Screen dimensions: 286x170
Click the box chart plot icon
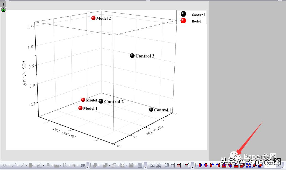click(48, 165)
